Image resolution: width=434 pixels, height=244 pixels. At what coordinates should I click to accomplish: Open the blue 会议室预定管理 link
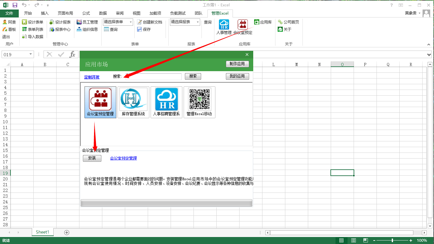(124, 158)
